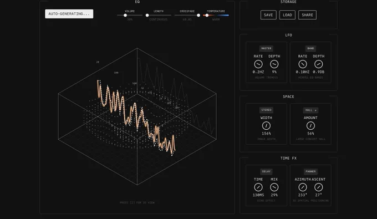
Task: Click the '9%' master depth value
Action: pyautogui.click(x=274, y=72)
